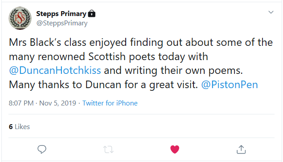Select the line about renowned Scottish poets
The image size is (283, 162).
tap(108, 57)
